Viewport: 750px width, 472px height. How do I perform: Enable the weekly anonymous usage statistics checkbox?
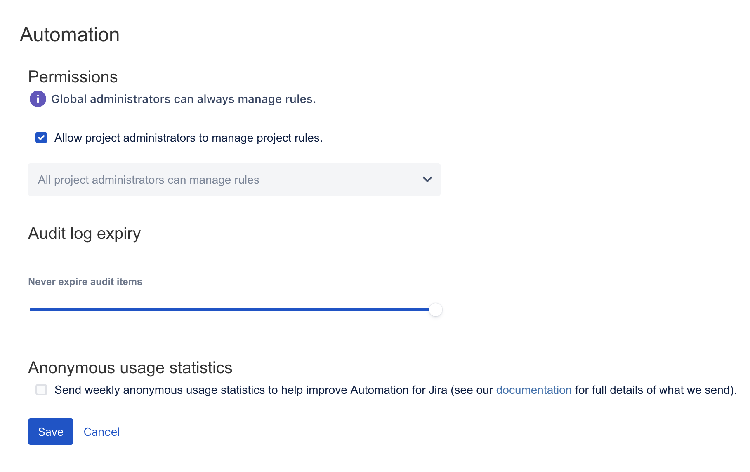click(41, 390)
